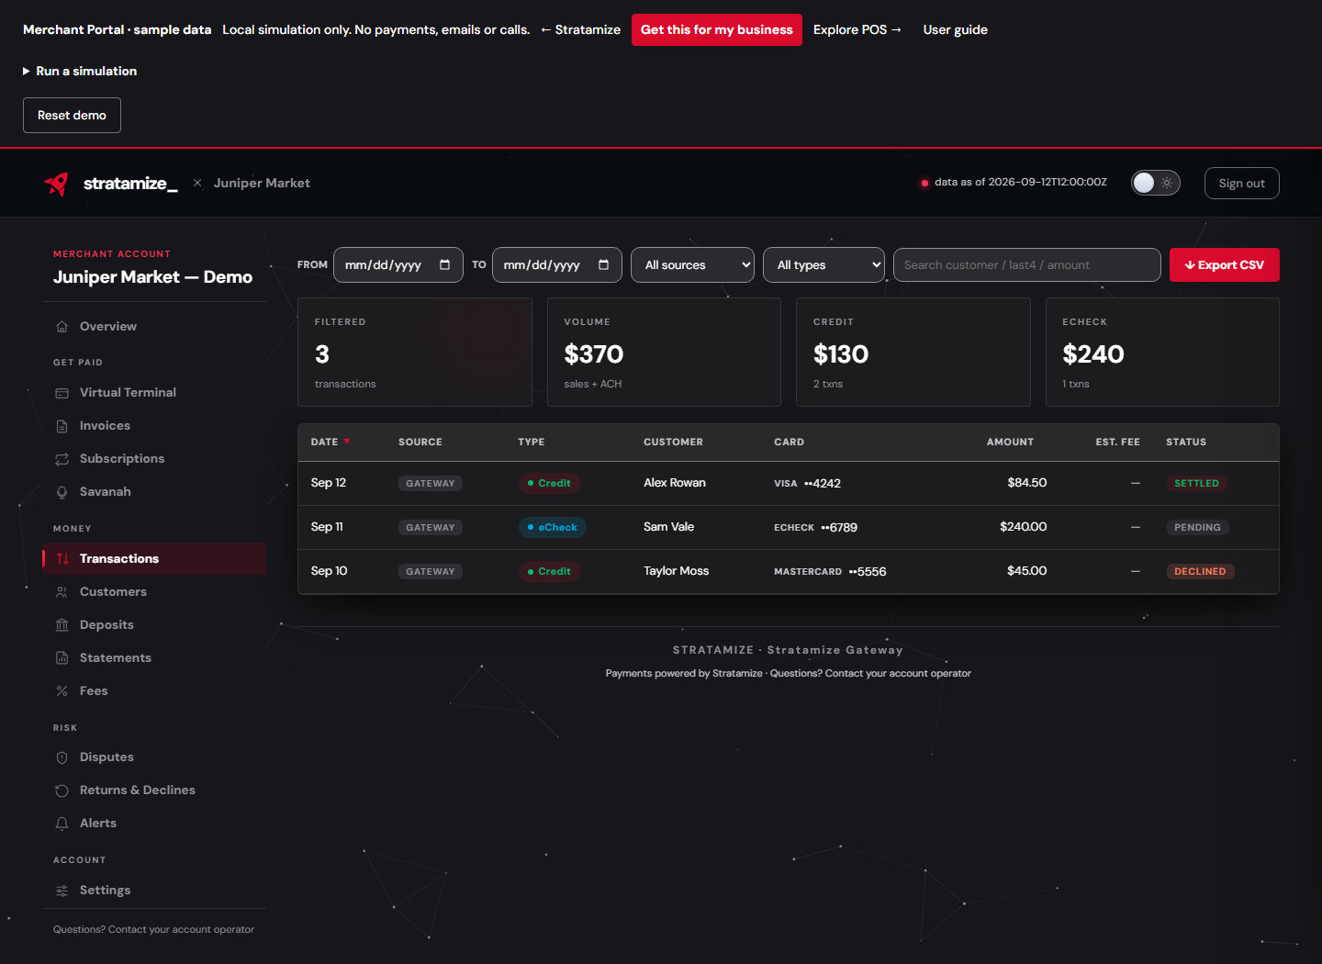
Task: Click the Overview home icon
Action: click(x=62, y=327)
